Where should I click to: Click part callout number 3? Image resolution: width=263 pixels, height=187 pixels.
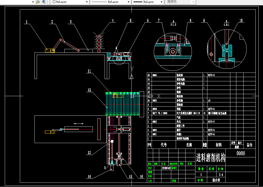tap(71, 22)
